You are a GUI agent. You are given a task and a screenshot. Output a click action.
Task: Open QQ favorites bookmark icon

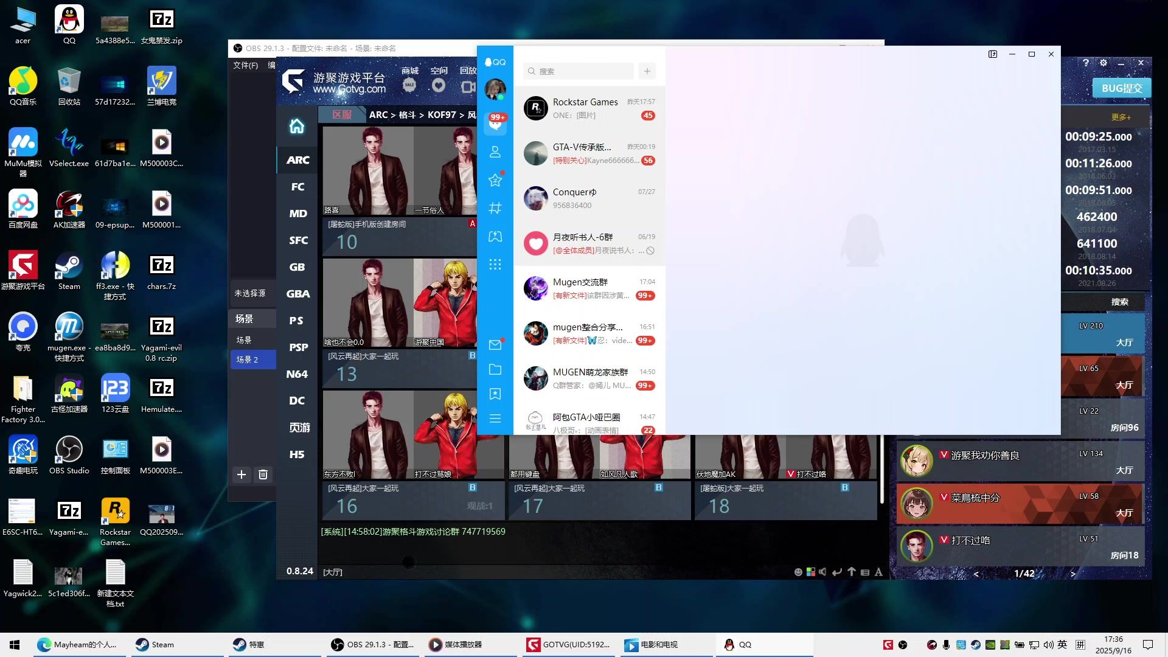click(495, 394)
